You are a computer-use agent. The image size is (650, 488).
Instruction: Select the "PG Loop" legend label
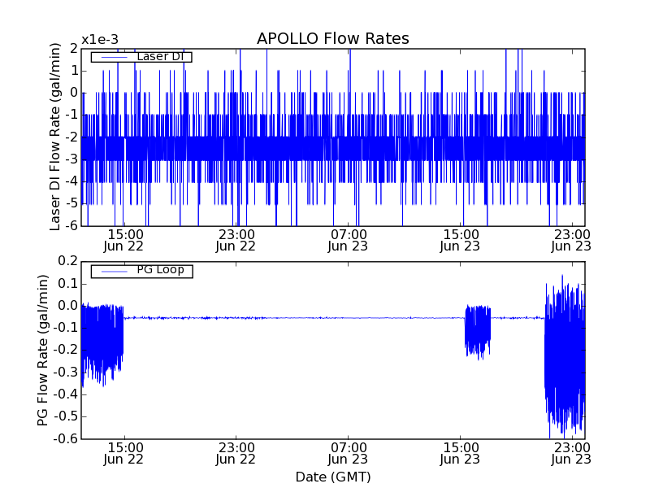point(160,270)
